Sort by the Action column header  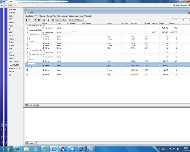pos(49,23)
